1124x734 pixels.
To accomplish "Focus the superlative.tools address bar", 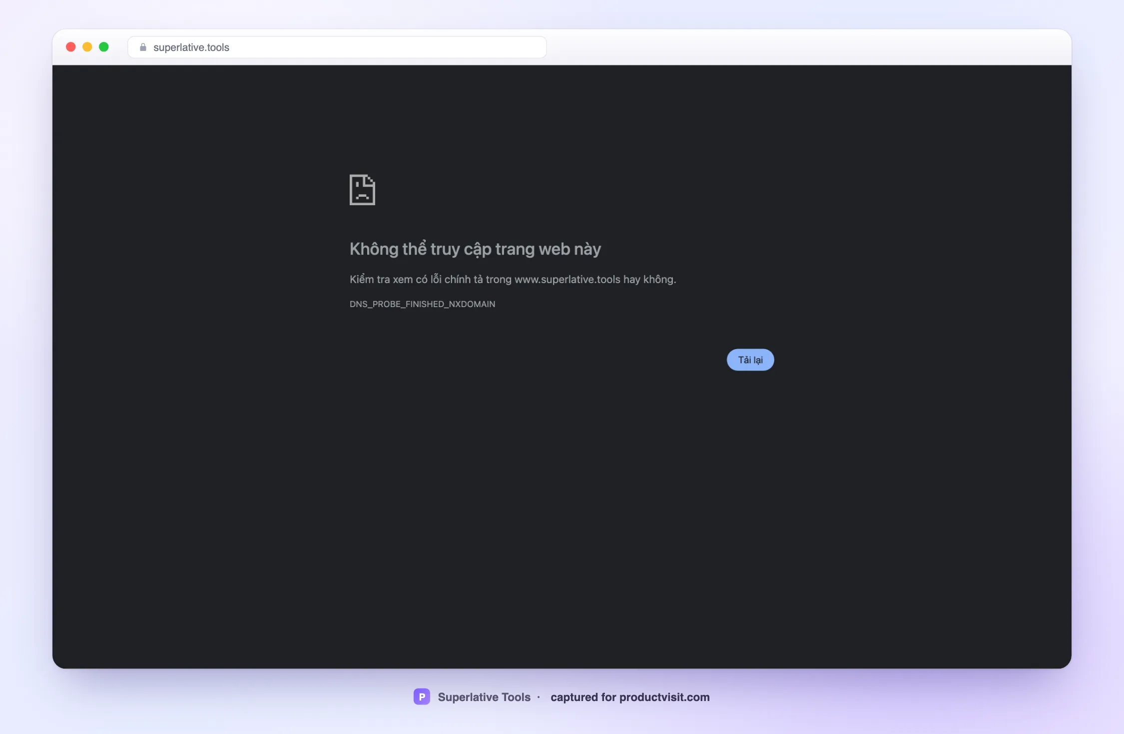I will coord(337,47).
